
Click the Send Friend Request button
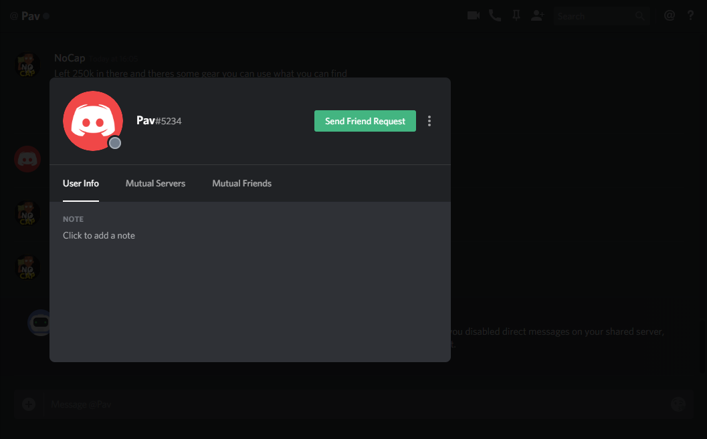click(365, 121)
